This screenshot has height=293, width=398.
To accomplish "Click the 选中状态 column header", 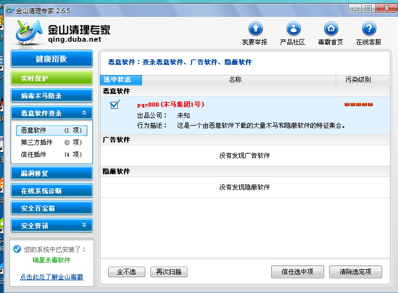I will point(121,80).
